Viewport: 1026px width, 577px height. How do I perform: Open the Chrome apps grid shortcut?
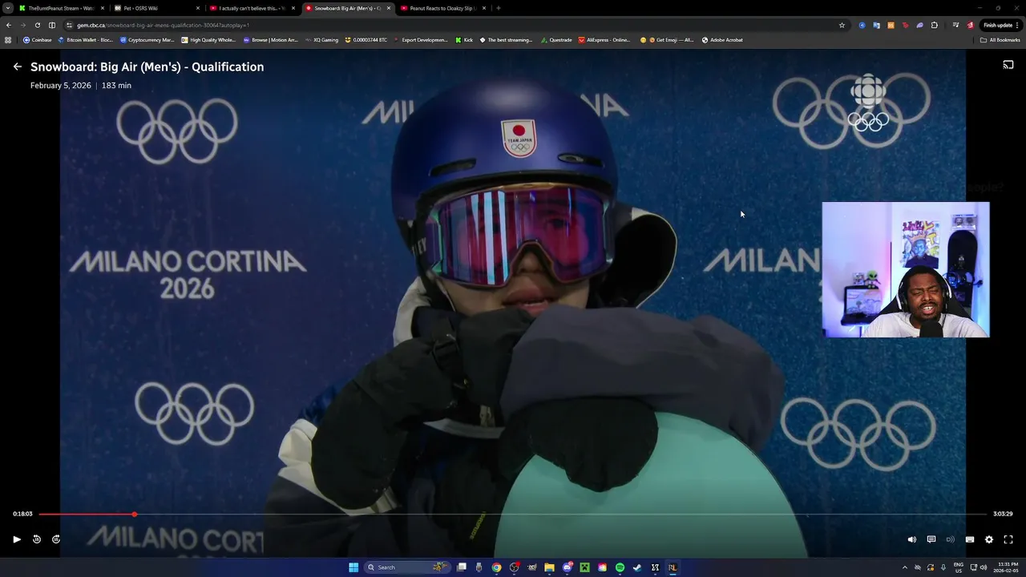coord(9,39)
